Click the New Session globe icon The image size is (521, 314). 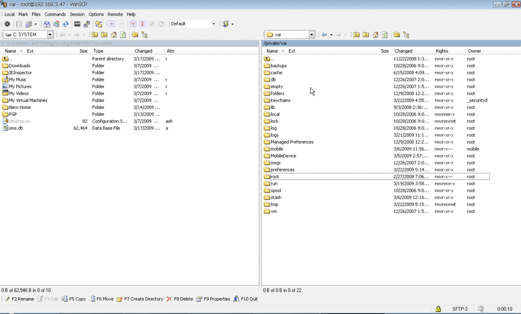tap(225, 24)
